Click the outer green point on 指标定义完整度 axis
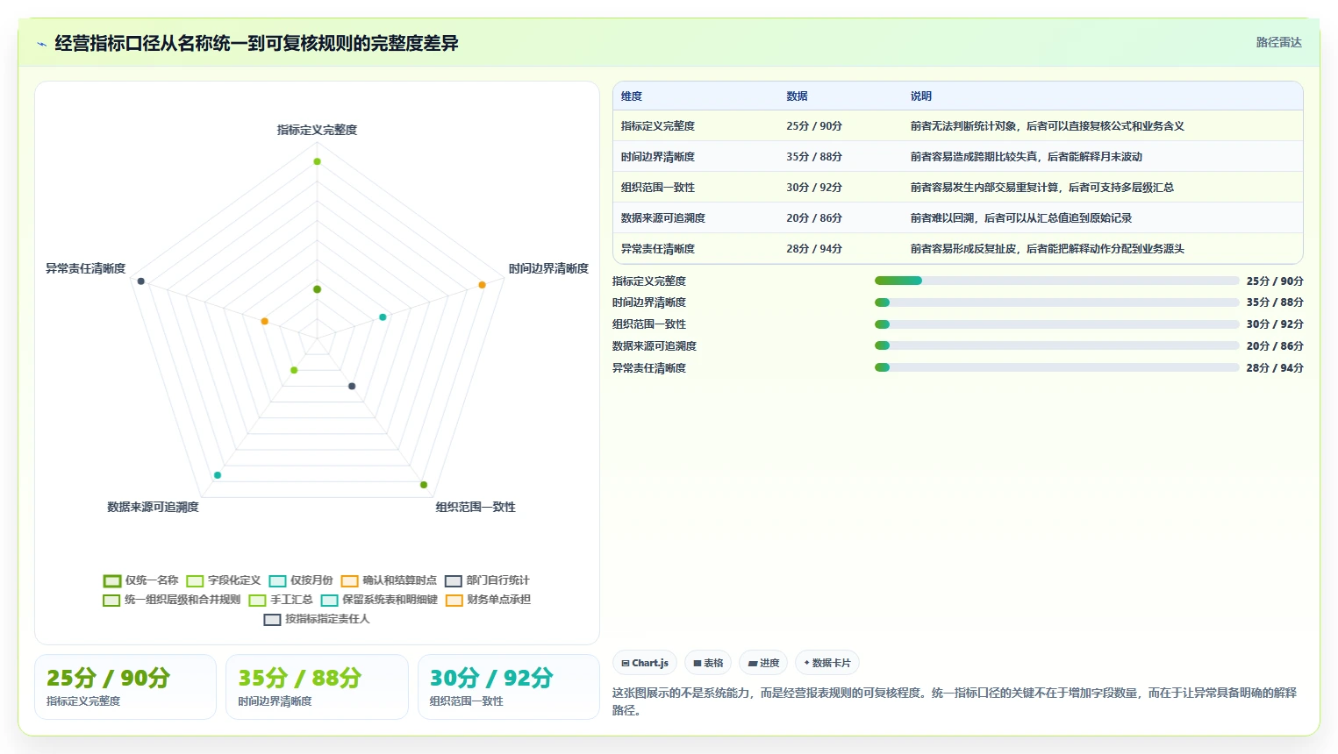Viewport: 1338px width, 754px height. (x=317, y=161)
